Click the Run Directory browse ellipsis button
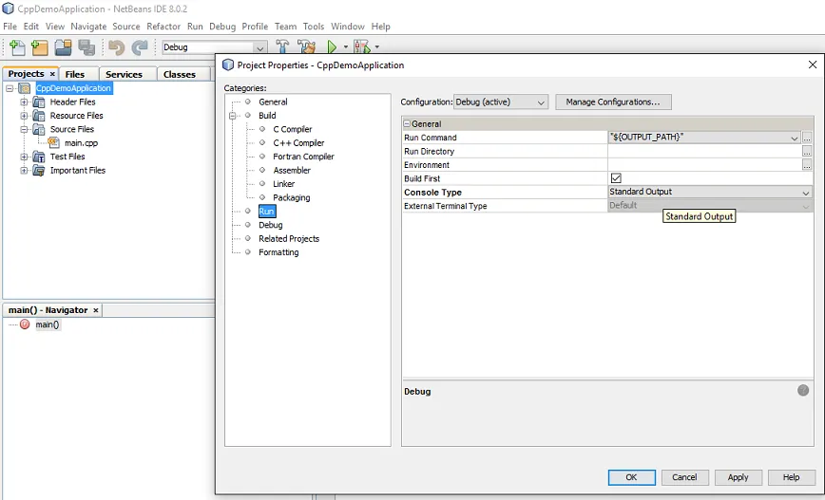Viewport: 825px width, 500px height. coord(807,151)
